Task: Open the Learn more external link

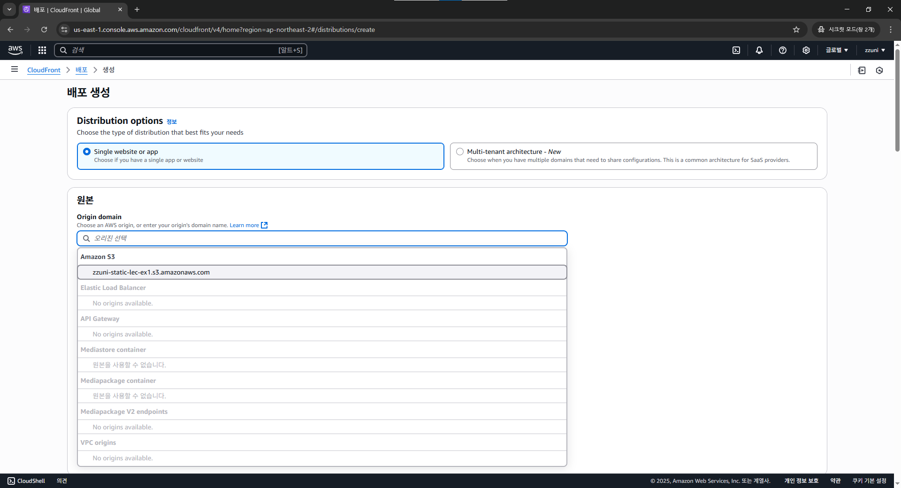Action: click(x=248, y=225)
